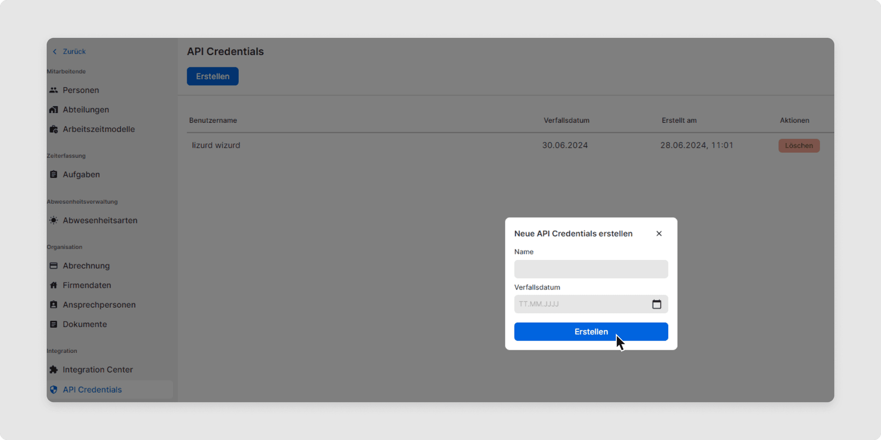Focus the Name input field
The width and height of the screenshot is (881, 440).
[x=591, y=269]
